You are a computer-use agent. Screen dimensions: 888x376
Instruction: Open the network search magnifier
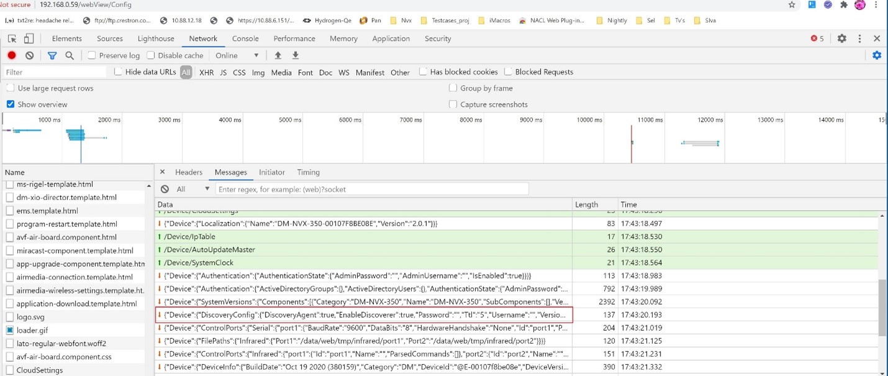pyautogui.click(x=70, y=55)
